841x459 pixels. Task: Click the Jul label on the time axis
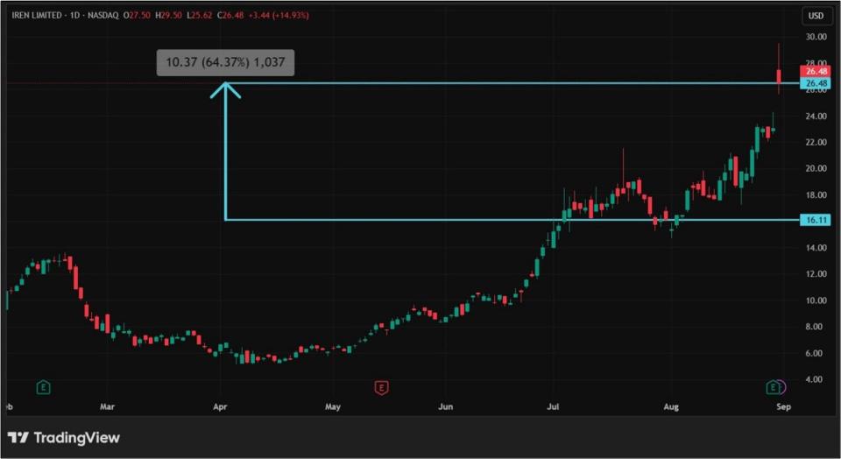(x=553, y=406)
